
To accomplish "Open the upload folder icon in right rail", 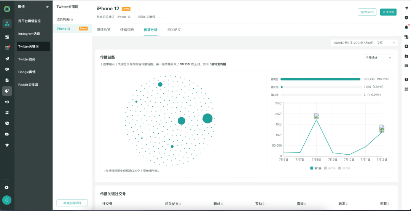I will click(x=406, y=56).
